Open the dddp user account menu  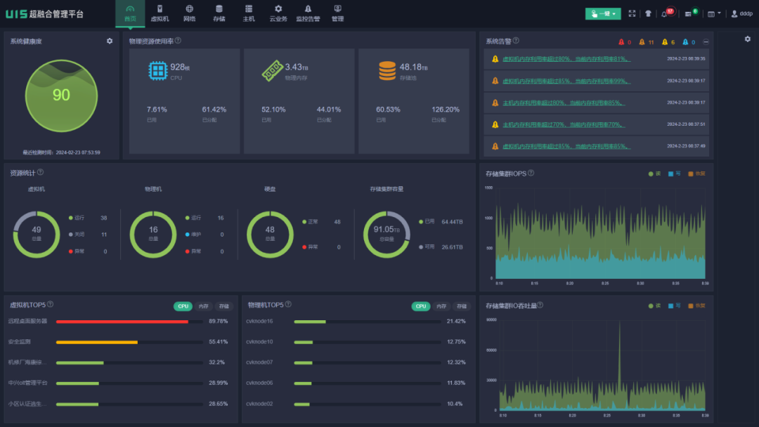[x=742, y=13]
